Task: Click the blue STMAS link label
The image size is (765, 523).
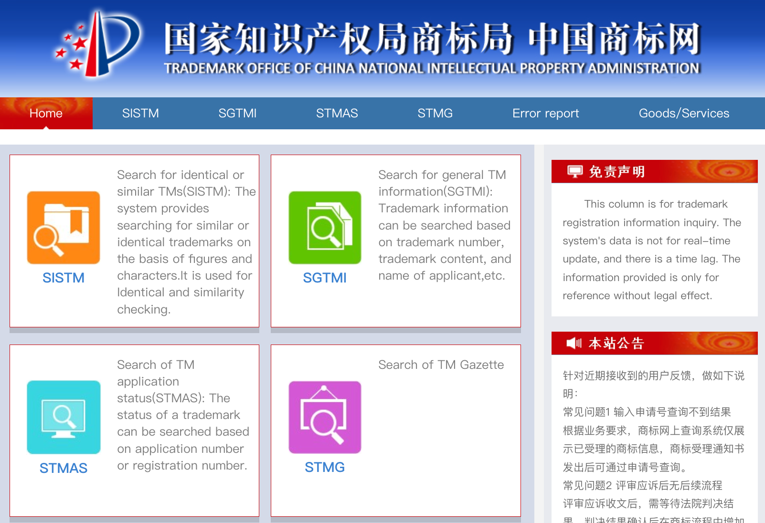Action: 64,468
